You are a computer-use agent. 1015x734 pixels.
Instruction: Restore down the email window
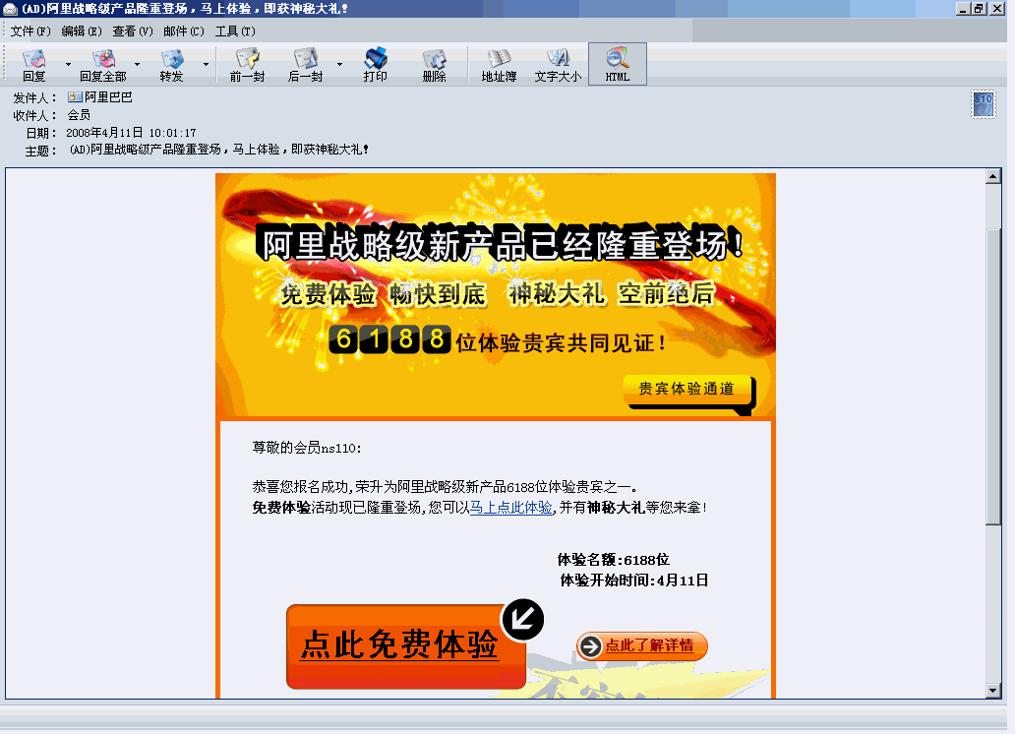tap(980, 9)
